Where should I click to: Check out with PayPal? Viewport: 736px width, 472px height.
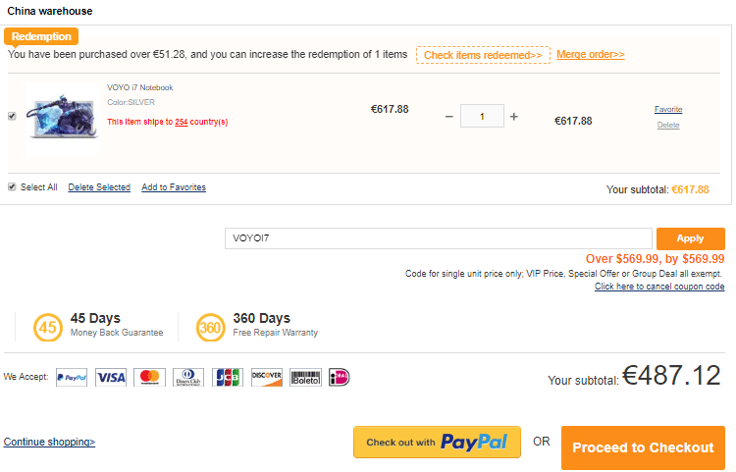437,443
